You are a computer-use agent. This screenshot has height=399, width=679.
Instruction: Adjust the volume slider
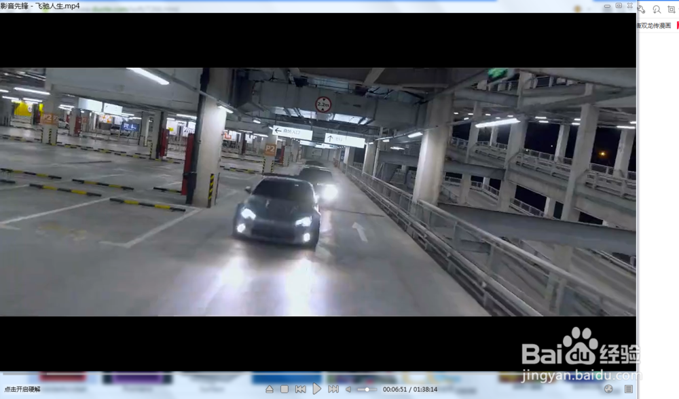coord(367,389)
